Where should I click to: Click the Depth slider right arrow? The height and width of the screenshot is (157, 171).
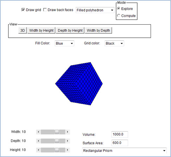tap(68, 141)
